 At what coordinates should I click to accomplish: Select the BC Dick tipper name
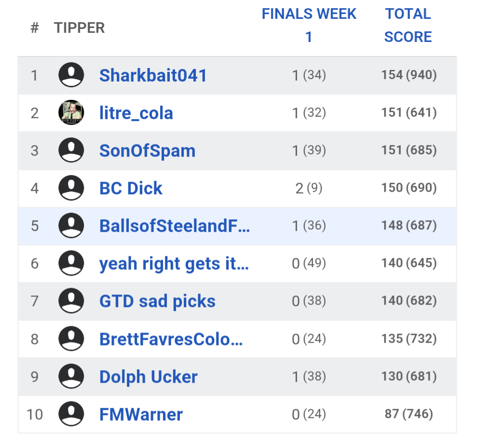131,188
